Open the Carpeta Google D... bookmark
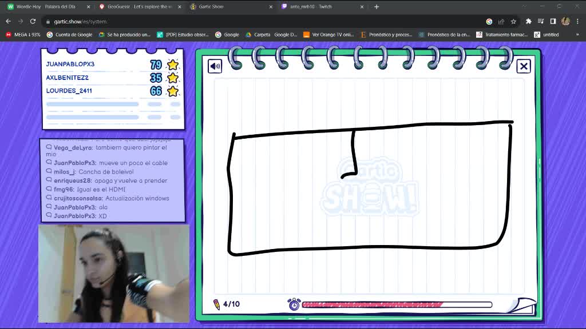Viewport: 586px width, 329px height. point(271,35)
